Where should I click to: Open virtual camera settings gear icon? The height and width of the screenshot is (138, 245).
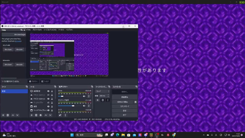136,102
